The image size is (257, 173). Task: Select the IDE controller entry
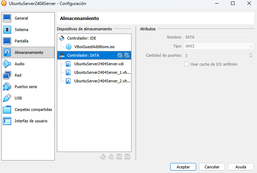[81, 38]
